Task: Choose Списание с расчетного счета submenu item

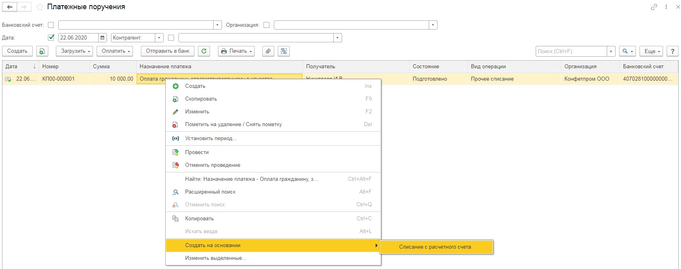Action: point(437,247)
